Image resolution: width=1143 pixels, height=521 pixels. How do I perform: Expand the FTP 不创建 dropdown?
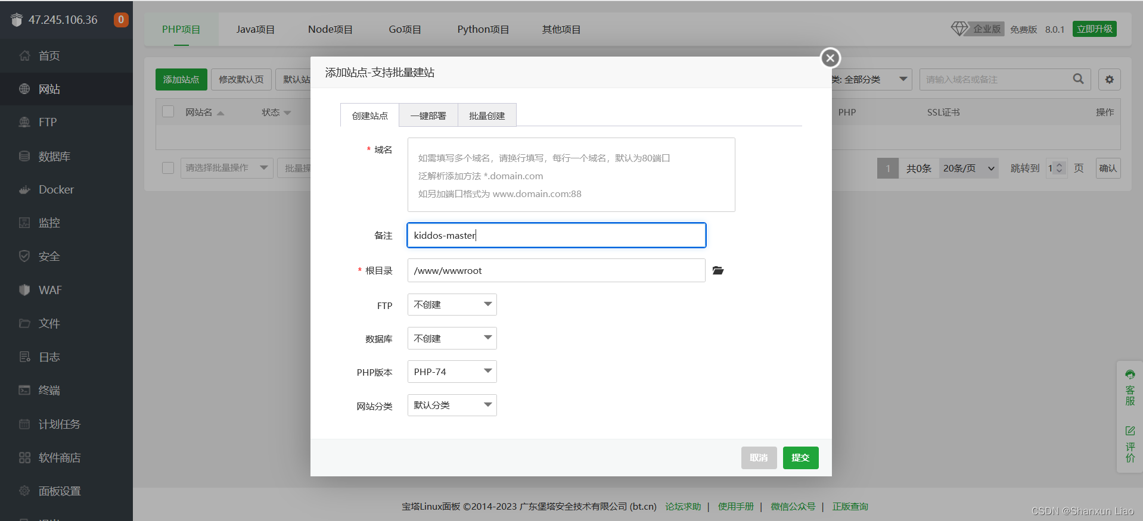click(x=452, y=304)
